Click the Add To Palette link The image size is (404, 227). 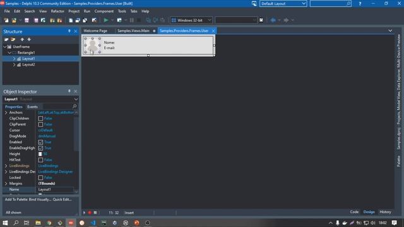pyautogui.click(x=16, y=199)
